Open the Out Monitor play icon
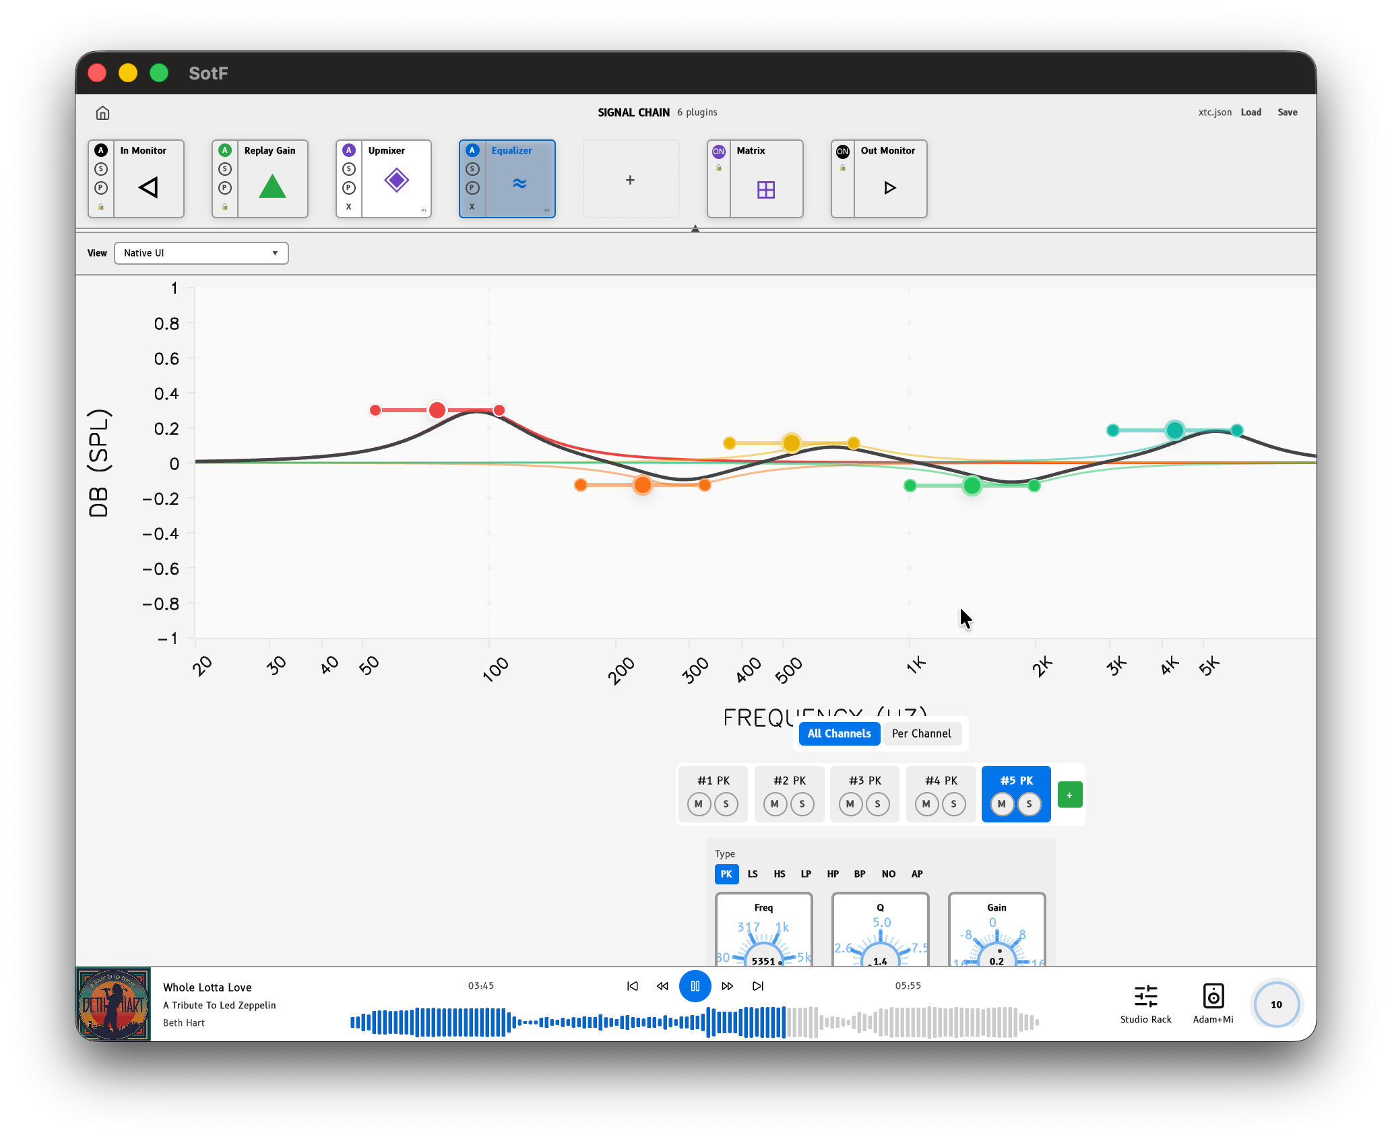1392x1141 pixels. tap(889, 188)
